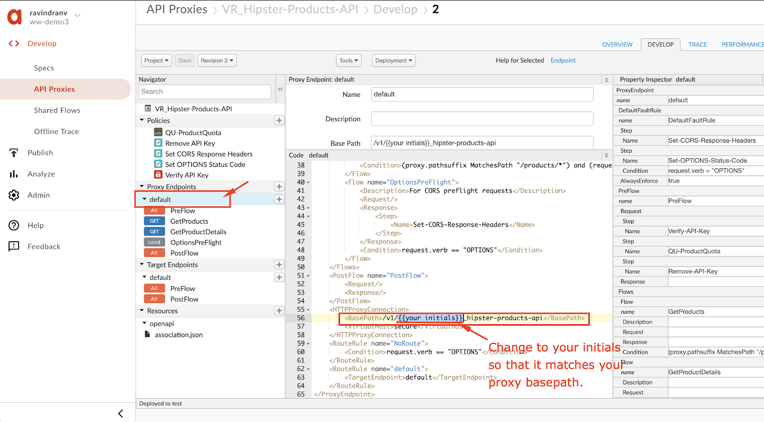The height and width of the screenshot is (422, 764).
Task: Add flow to target default endpoint plus
Action: pyautogui.click(x=279, y=277)
